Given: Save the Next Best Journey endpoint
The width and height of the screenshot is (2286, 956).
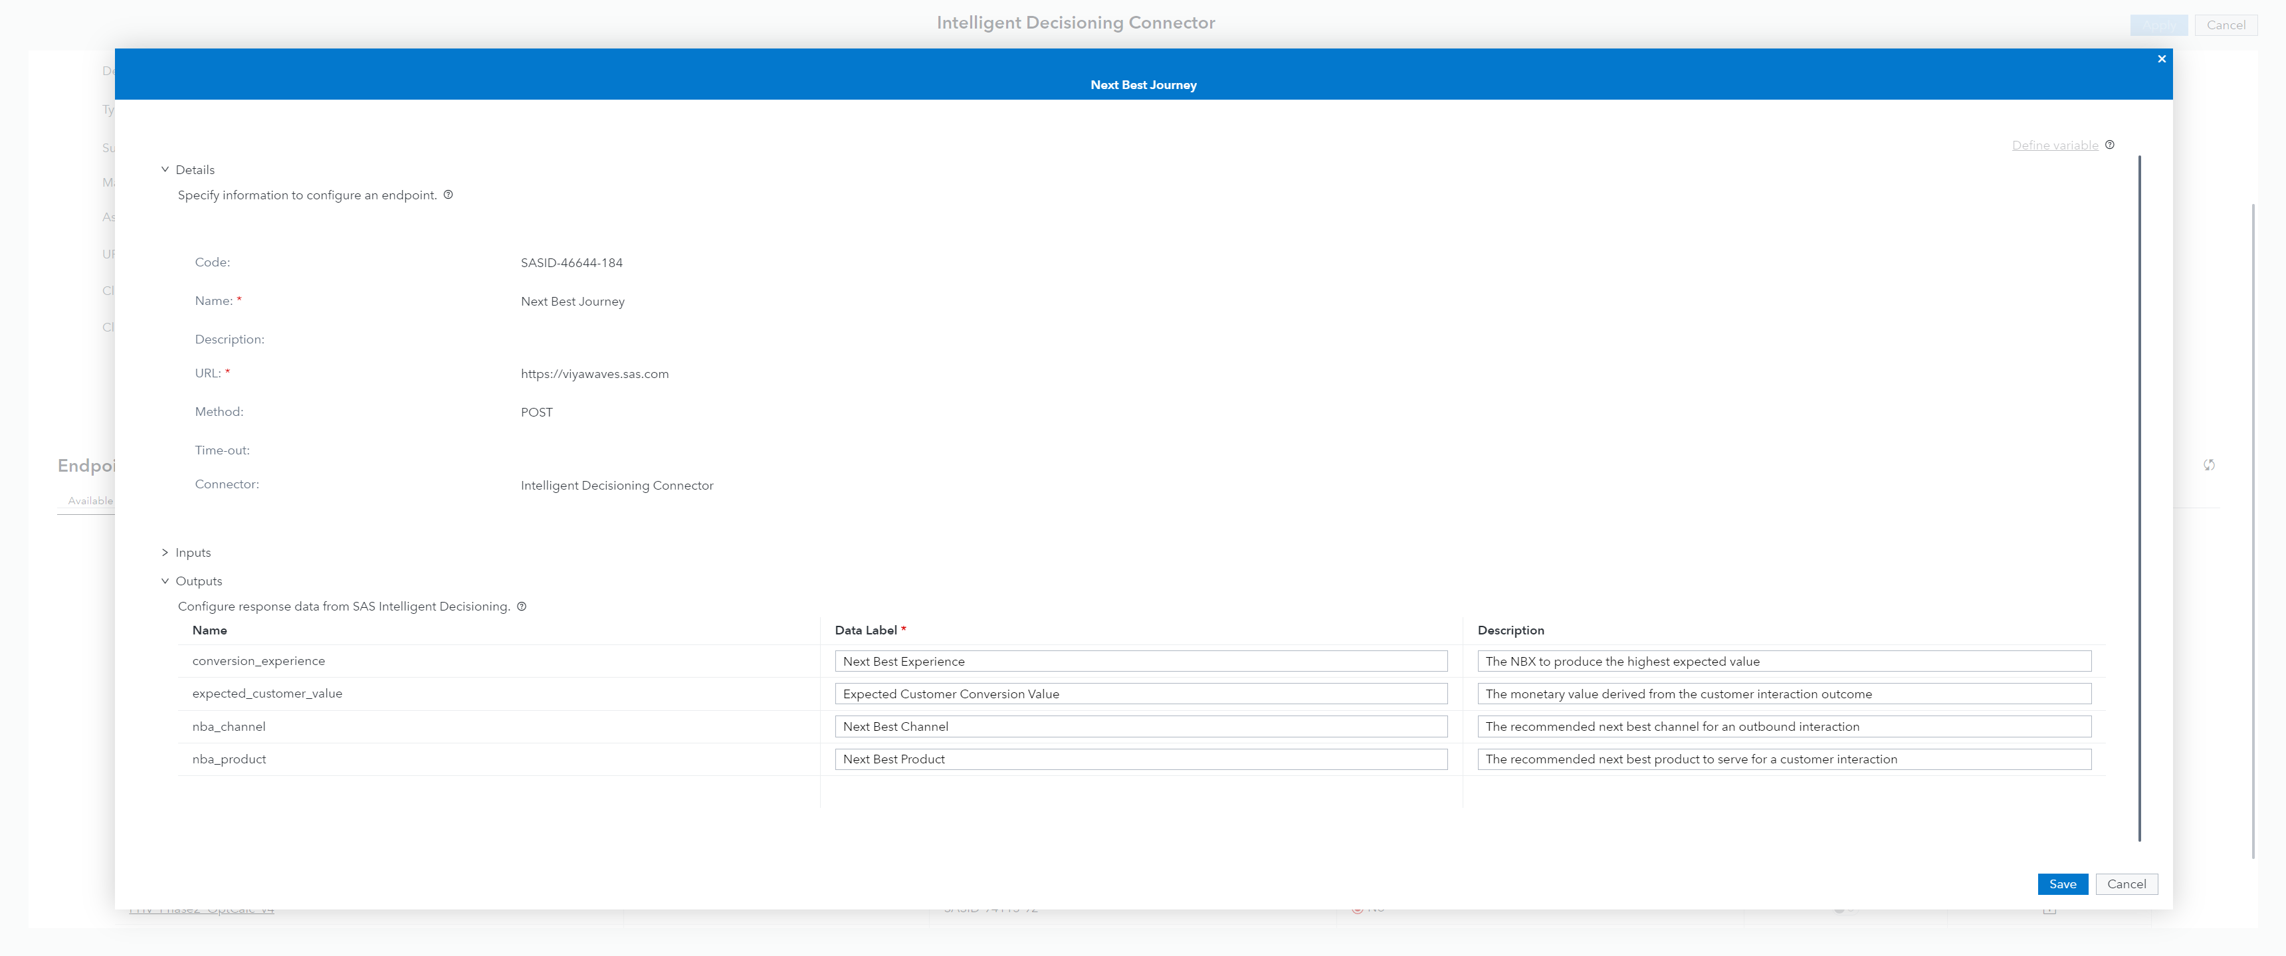Looking at the screenshot, I should coord(2062,884).
